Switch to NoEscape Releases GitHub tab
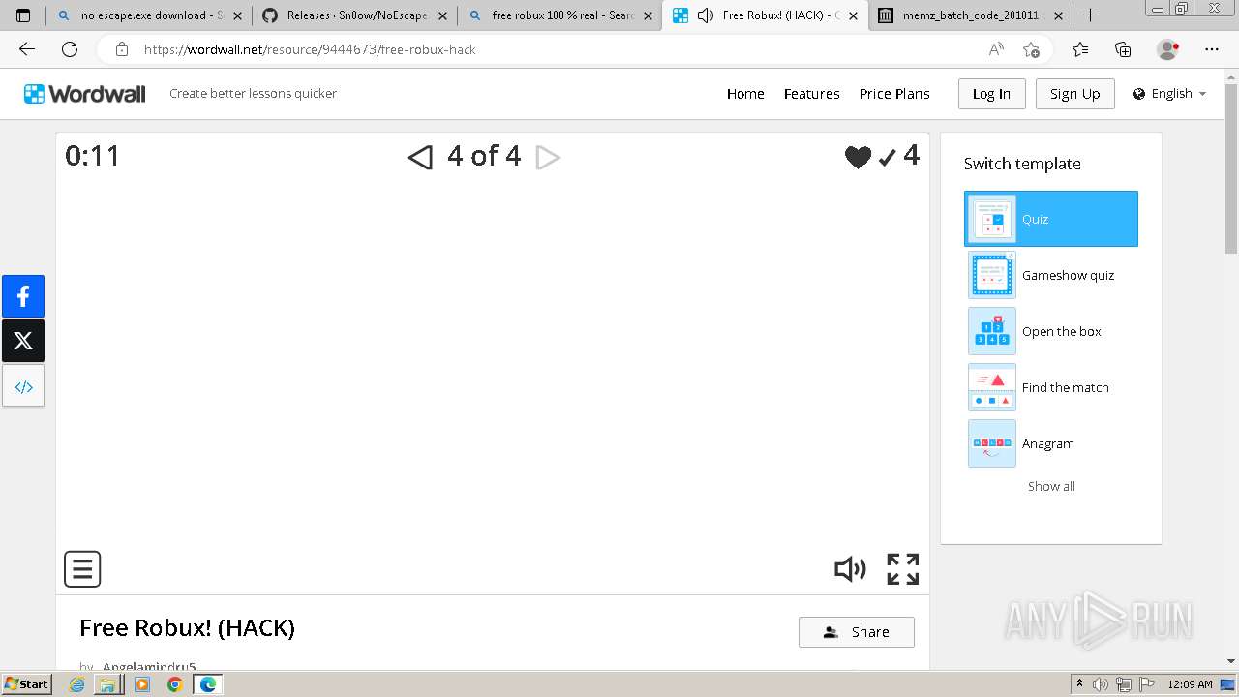Viewport: 1239px width, 697px height. point(354,15)
